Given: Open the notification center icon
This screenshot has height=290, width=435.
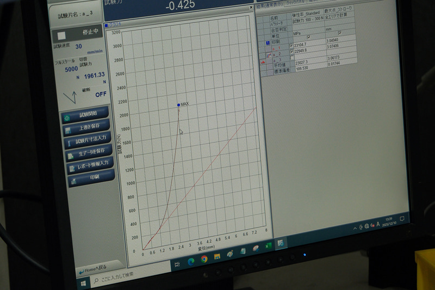Looking at the screenshot, I should tap(402, 219).
